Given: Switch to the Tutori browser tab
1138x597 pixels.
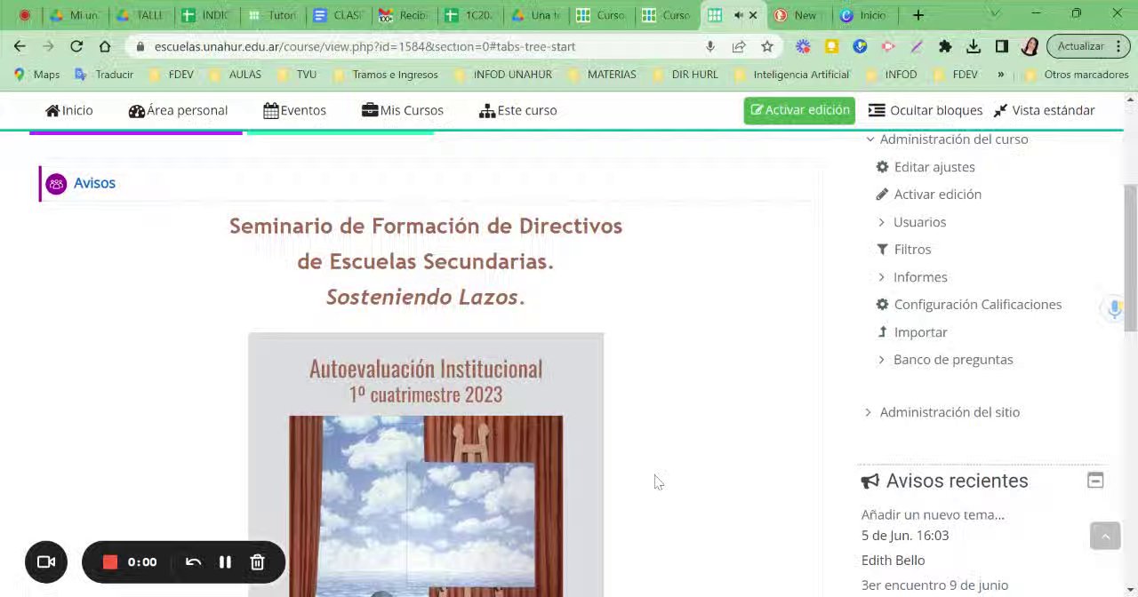Looking at the screenshot, I should coord(274,15).
